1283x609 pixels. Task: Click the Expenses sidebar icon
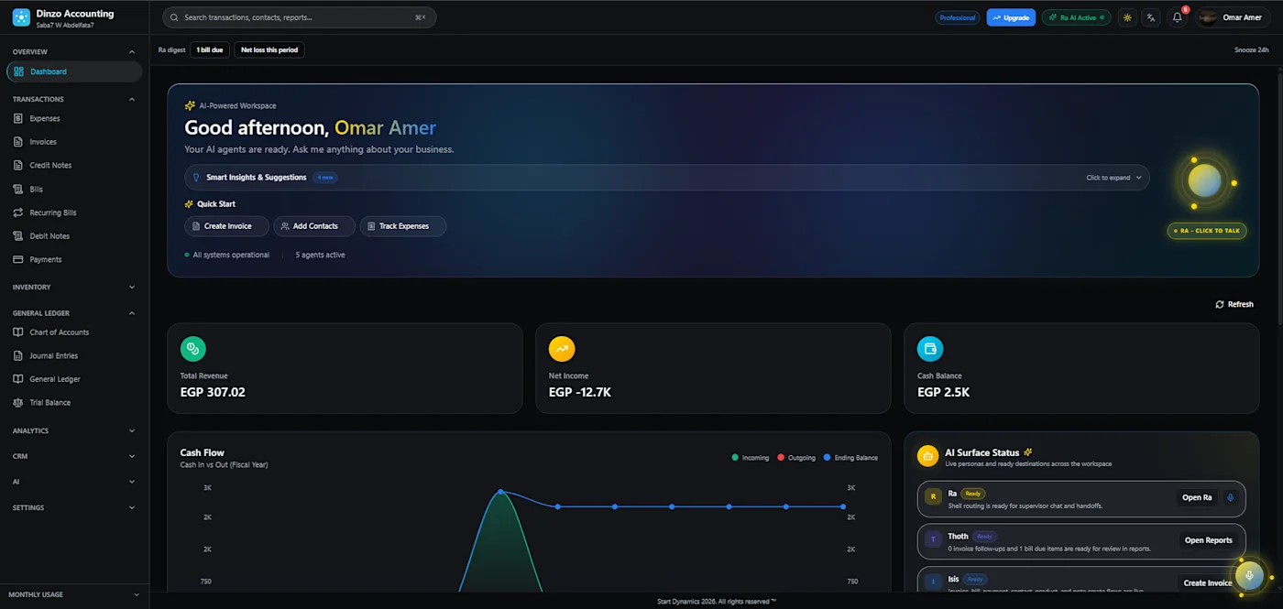coord(18,118)
